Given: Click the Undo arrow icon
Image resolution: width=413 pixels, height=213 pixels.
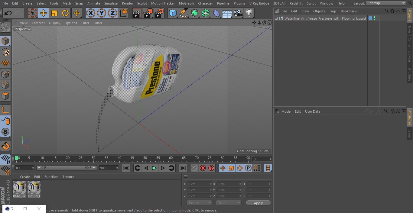Looking at the screenshot, I should pos(8,13).
